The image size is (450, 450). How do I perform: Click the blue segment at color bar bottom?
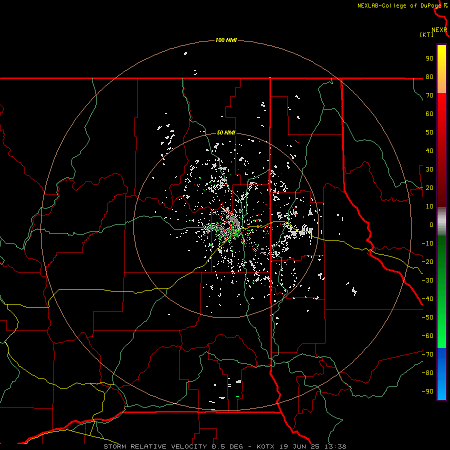click(441, 374)
